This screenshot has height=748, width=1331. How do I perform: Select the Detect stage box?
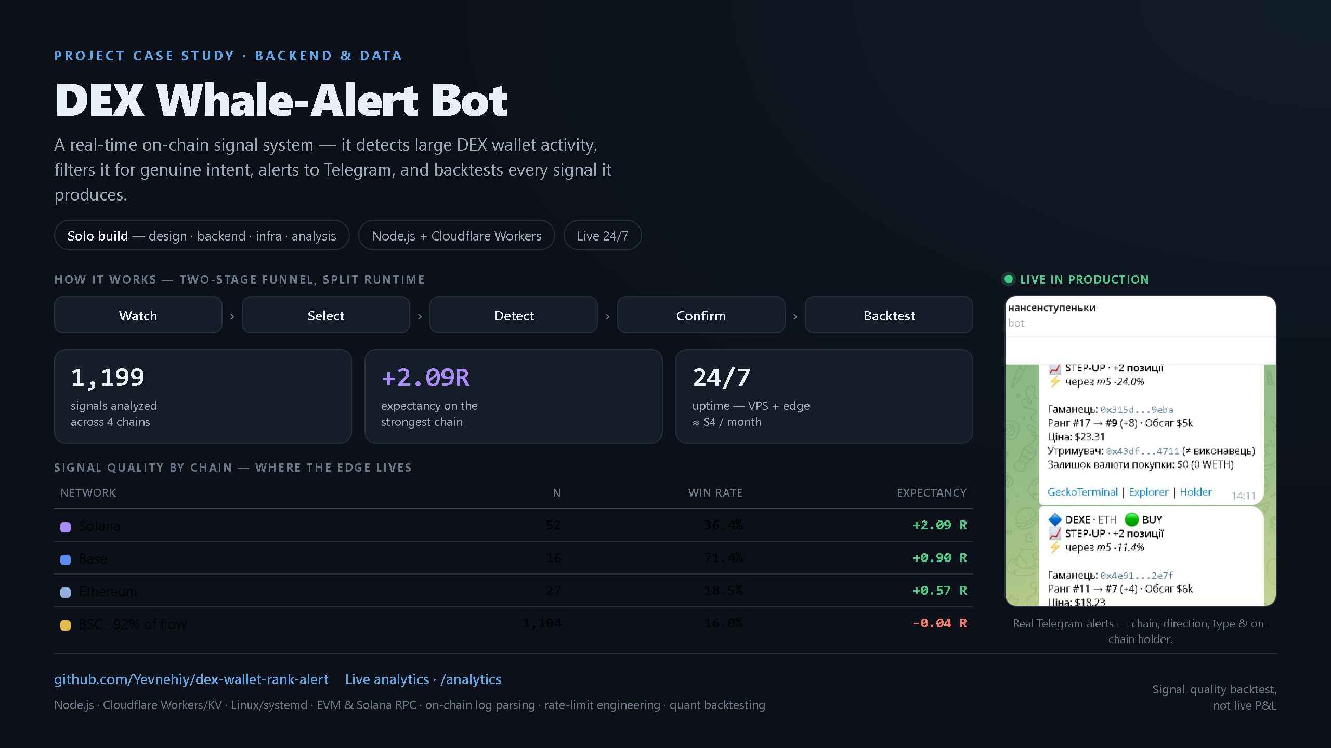point(514,315)
